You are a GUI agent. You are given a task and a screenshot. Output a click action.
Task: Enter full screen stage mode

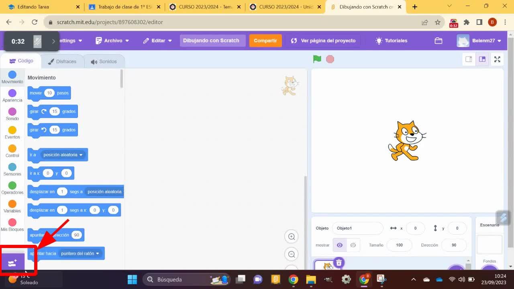(497, 59)
